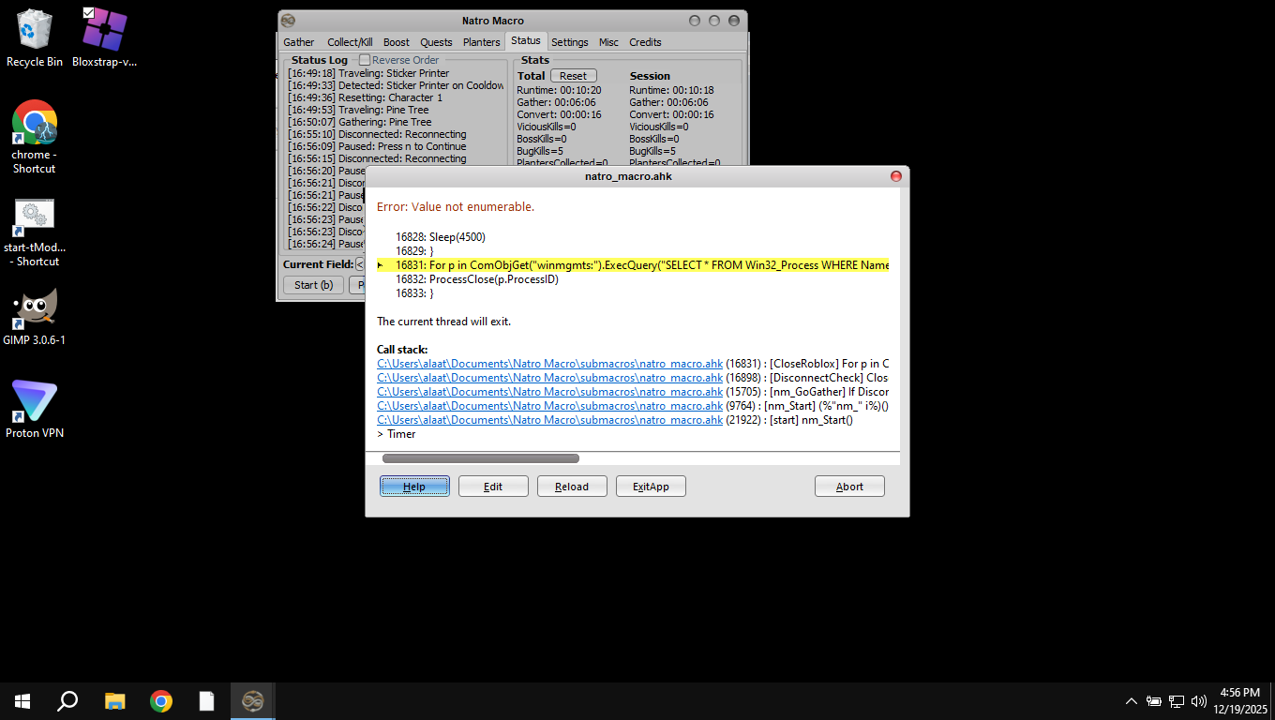Switch to the Settings tab
This screenshot has height=720, width=1275.
click(x=570, y=42)
